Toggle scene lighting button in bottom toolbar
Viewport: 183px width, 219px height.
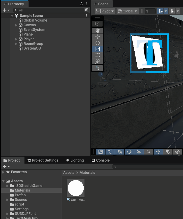(129, 152)
